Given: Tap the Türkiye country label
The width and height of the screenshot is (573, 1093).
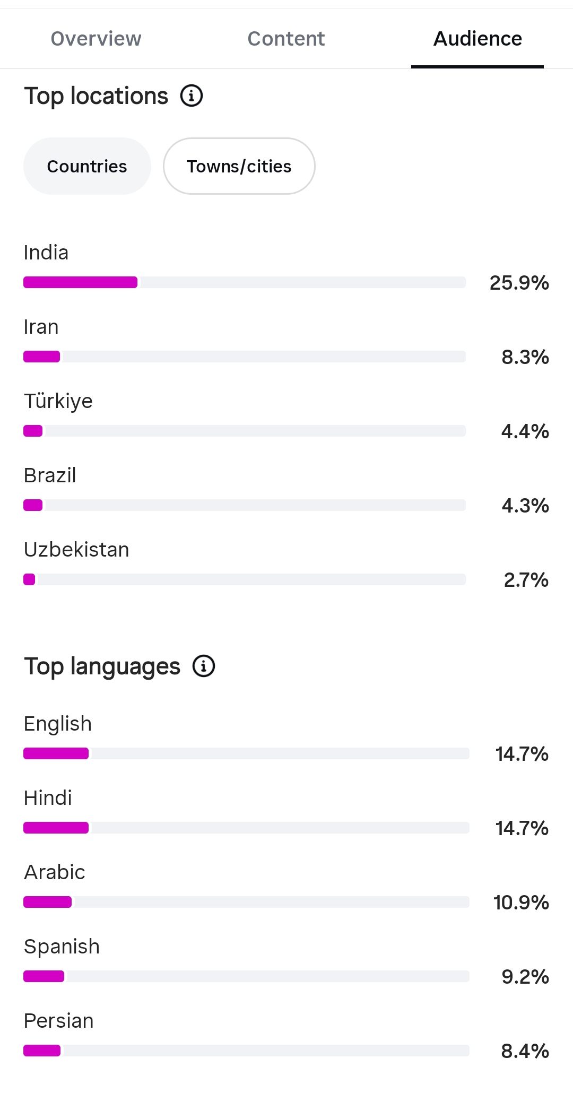Looking at the screenshot, I should point(58,401).
